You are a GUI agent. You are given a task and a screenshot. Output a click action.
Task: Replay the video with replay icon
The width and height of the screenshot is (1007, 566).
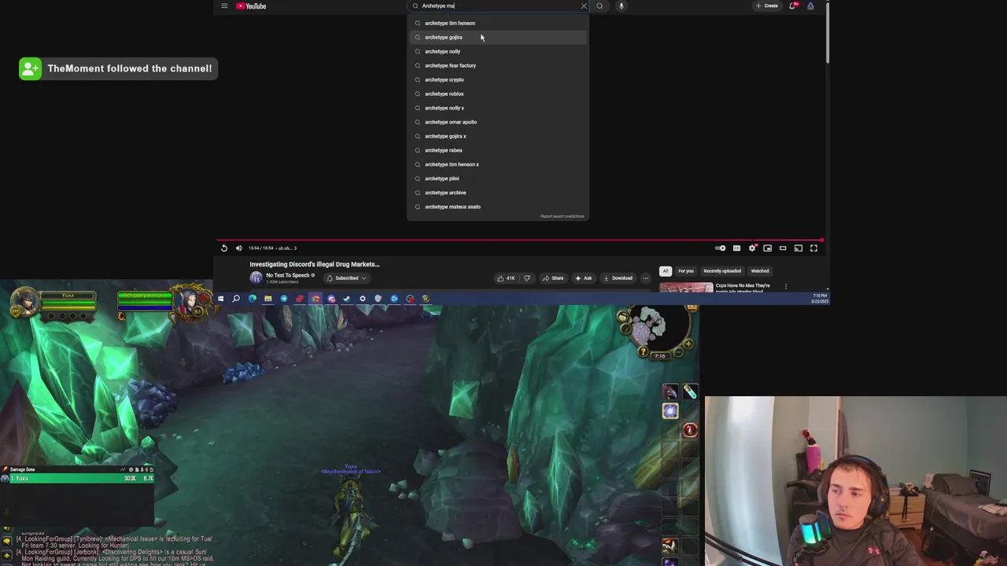(x=224, y=248)
